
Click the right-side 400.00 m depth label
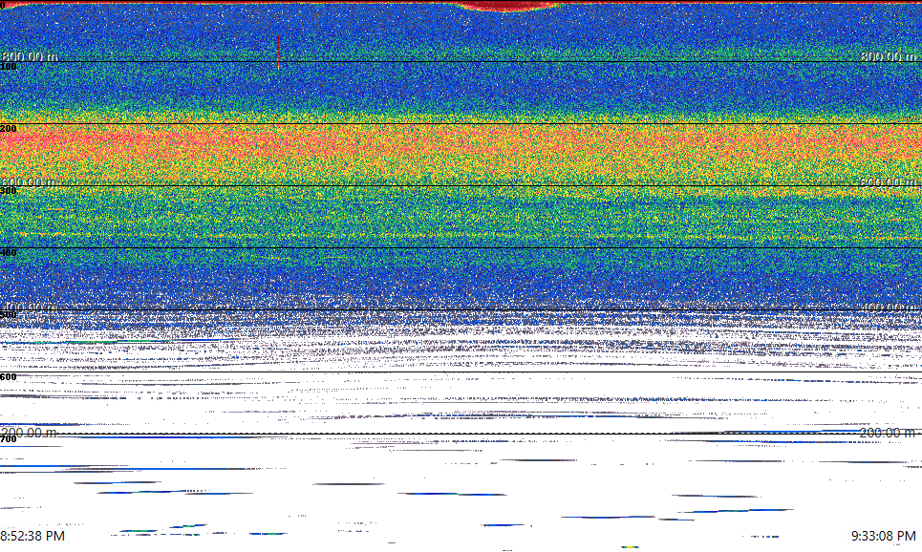point(888,308)
